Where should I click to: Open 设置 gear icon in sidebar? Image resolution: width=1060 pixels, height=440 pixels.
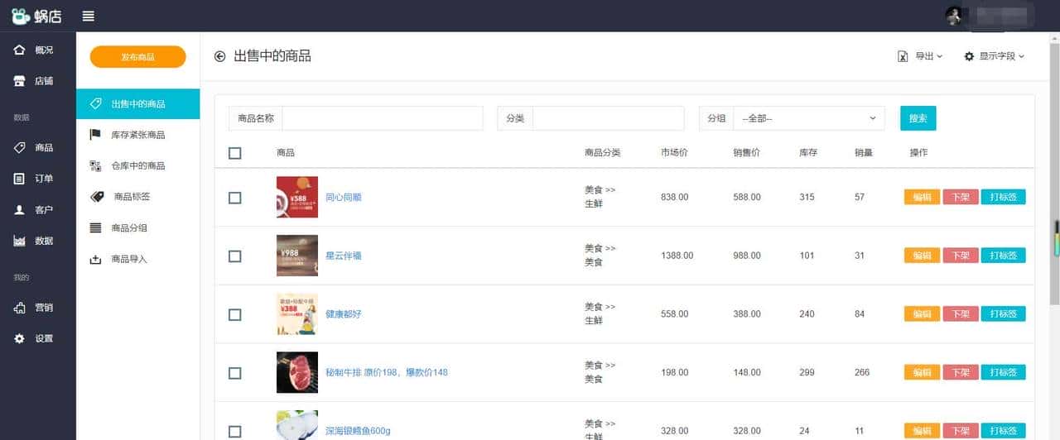tap(20, 338)
